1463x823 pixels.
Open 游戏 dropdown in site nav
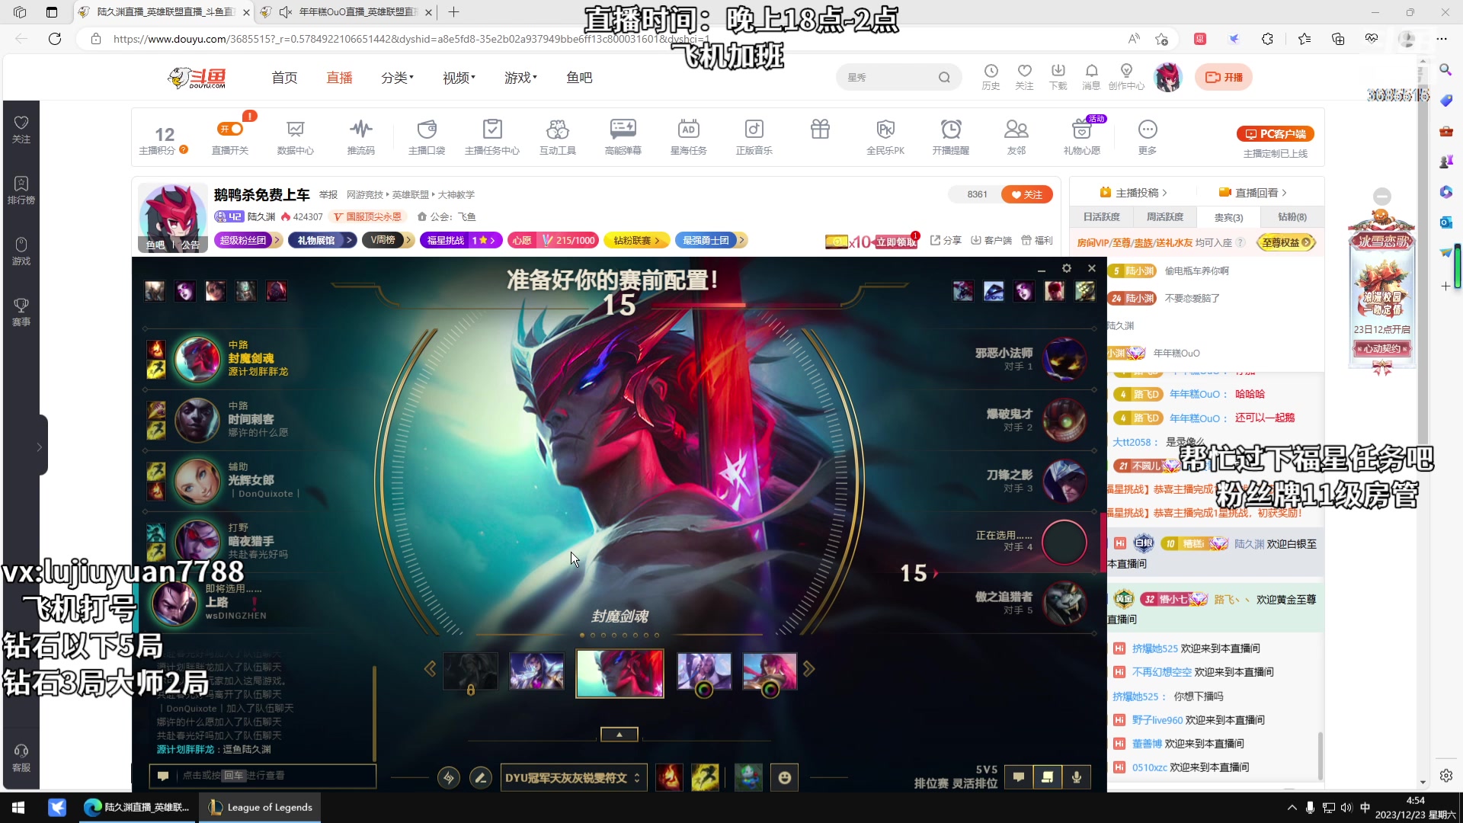tap(520, 78)
